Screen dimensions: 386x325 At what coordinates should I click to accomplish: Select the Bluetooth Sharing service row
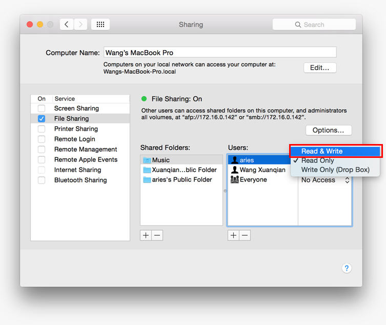tap(80, 180)
